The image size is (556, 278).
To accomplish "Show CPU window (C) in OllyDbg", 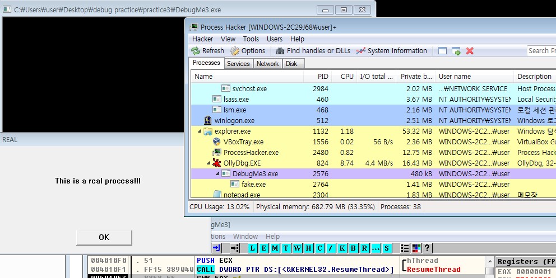I will [x=319, y=248].
